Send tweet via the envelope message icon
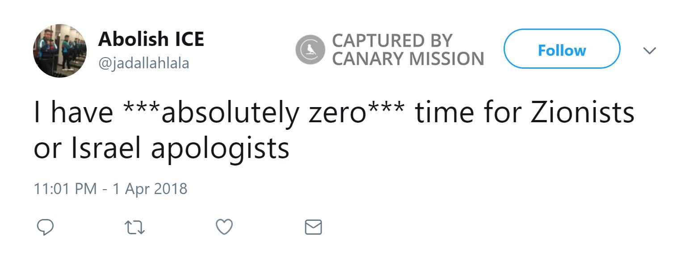This screenshot has width=693, height=265. (313, 227)
